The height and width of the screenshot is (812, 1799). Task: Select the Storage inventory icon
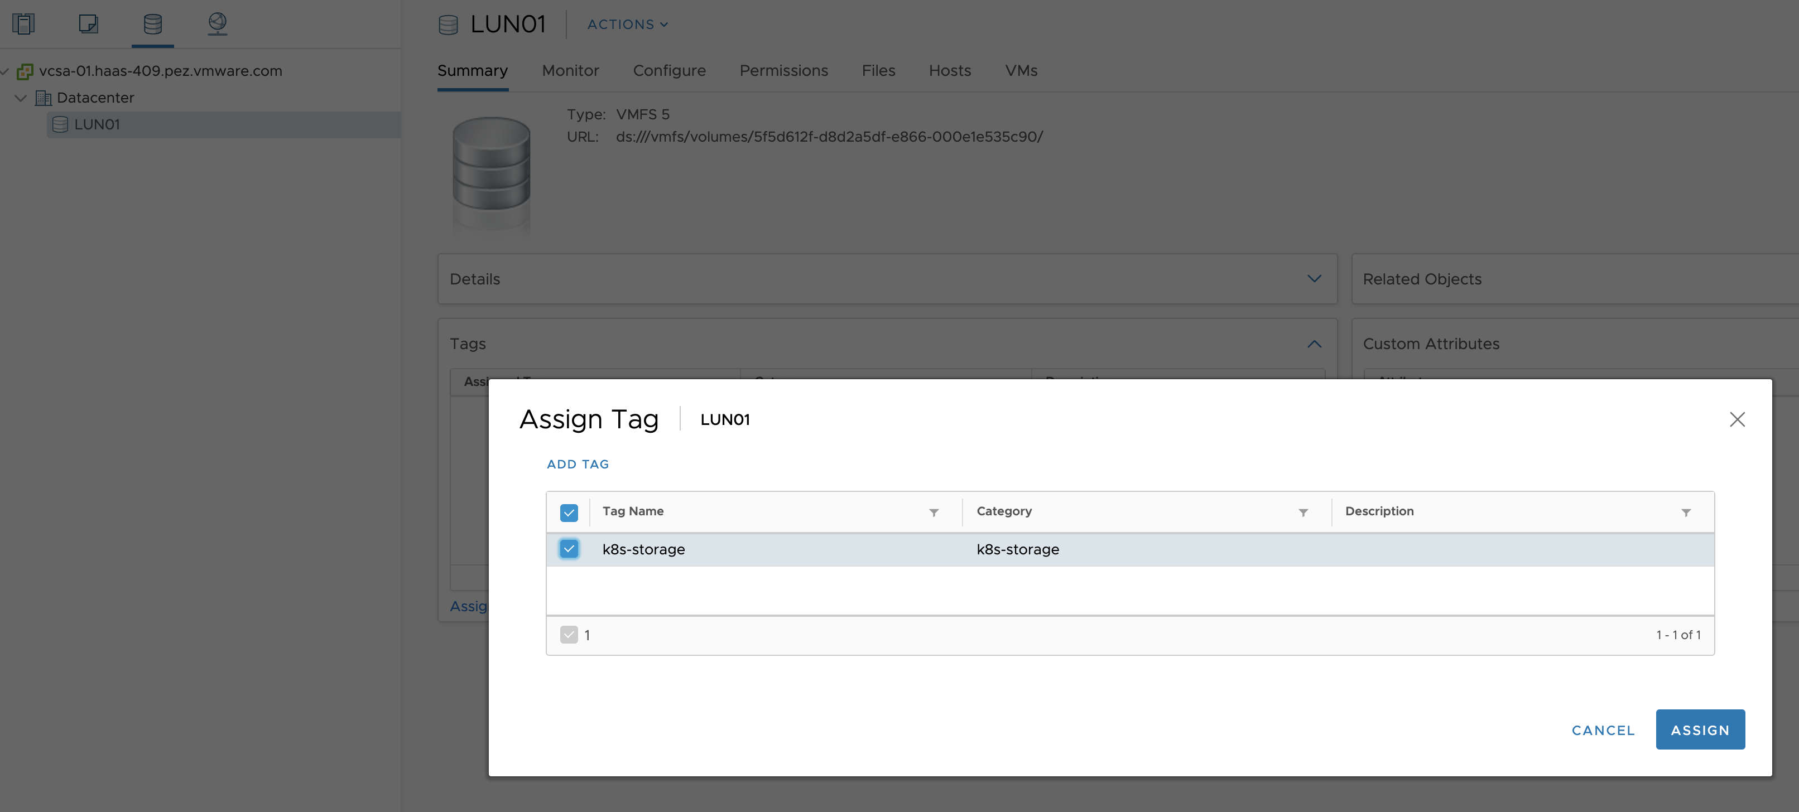pyautogui.click(x=152, y=24)
